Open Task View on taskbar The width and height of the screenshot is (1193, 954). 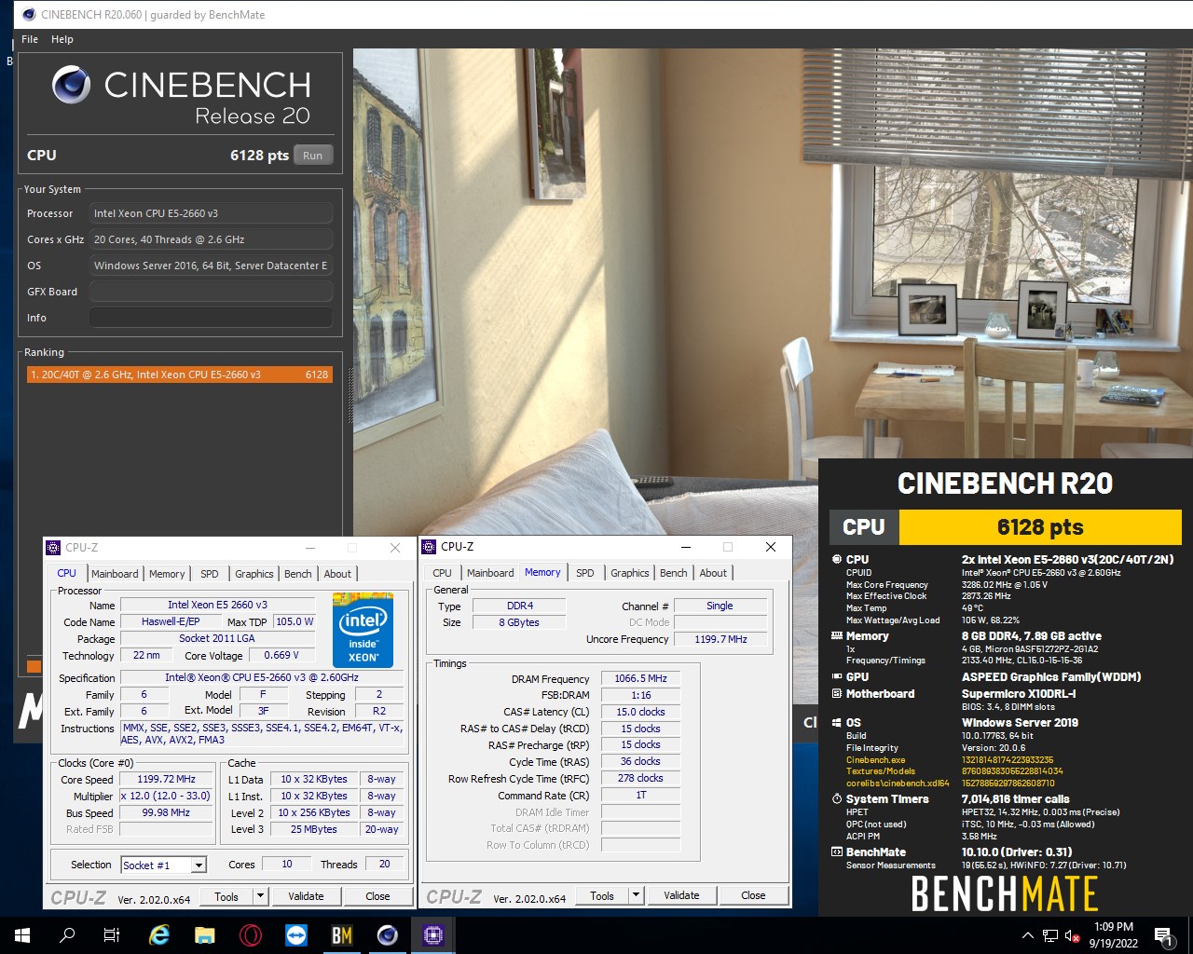[x=112, y=935]
